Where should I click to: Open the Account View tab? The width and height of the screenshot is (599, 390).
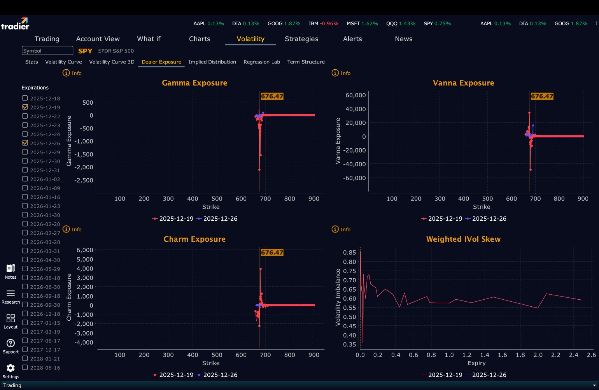98,39
